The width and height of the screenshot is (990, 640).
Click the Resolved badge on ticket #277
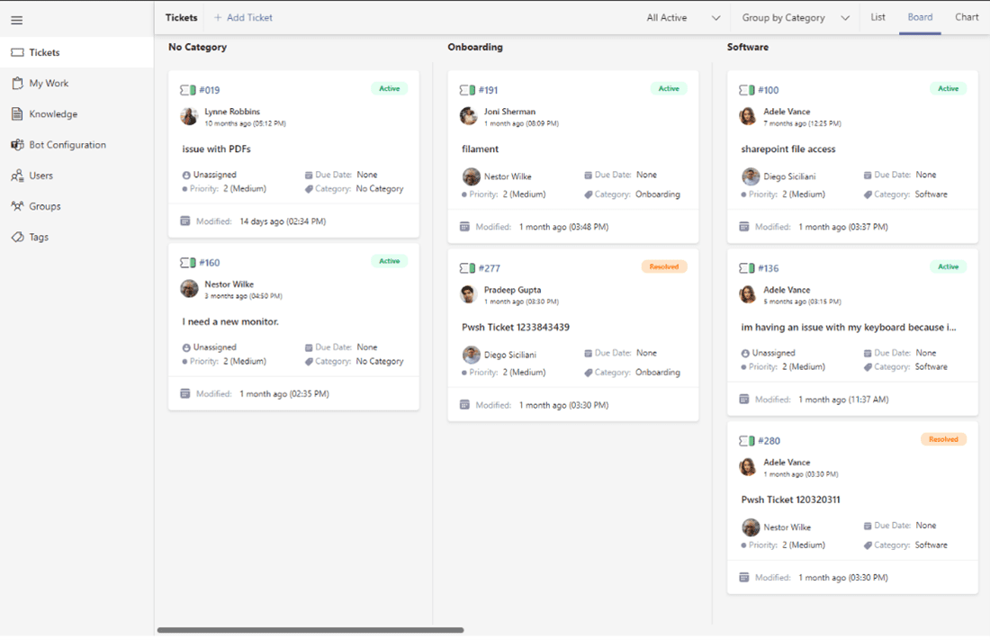pos(664,266)
